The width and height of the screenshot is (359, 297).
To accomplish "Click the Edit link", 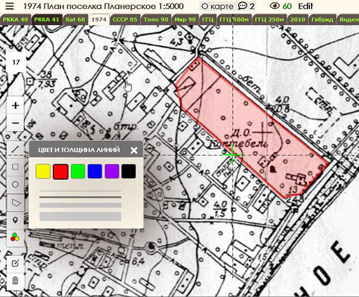I will (x=306, y=6).
